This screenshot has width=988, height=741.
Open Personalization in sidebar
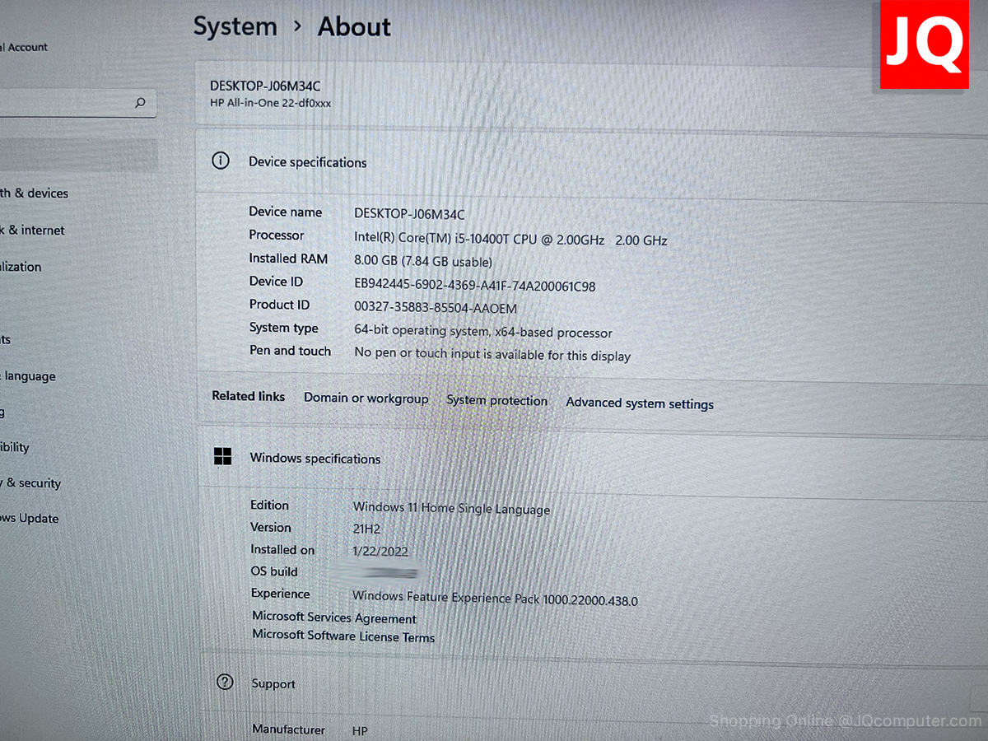(x=21, y=267)
